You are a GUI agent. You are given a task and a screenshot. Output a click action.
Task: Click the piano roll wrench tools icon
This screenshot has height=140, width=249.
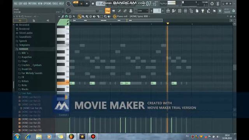click(x=63, y=16)
